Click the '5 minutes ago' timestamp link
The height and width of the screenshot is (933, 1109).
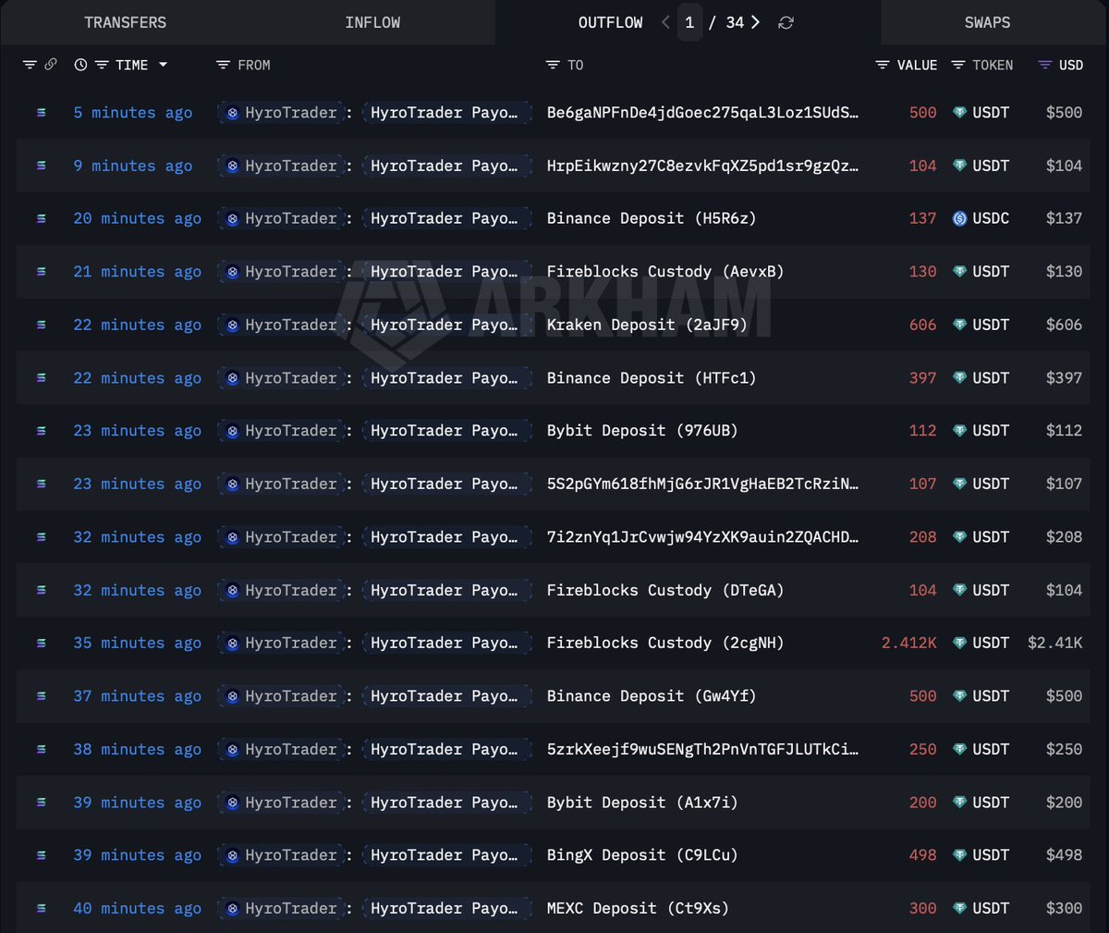tap(133, 113)
